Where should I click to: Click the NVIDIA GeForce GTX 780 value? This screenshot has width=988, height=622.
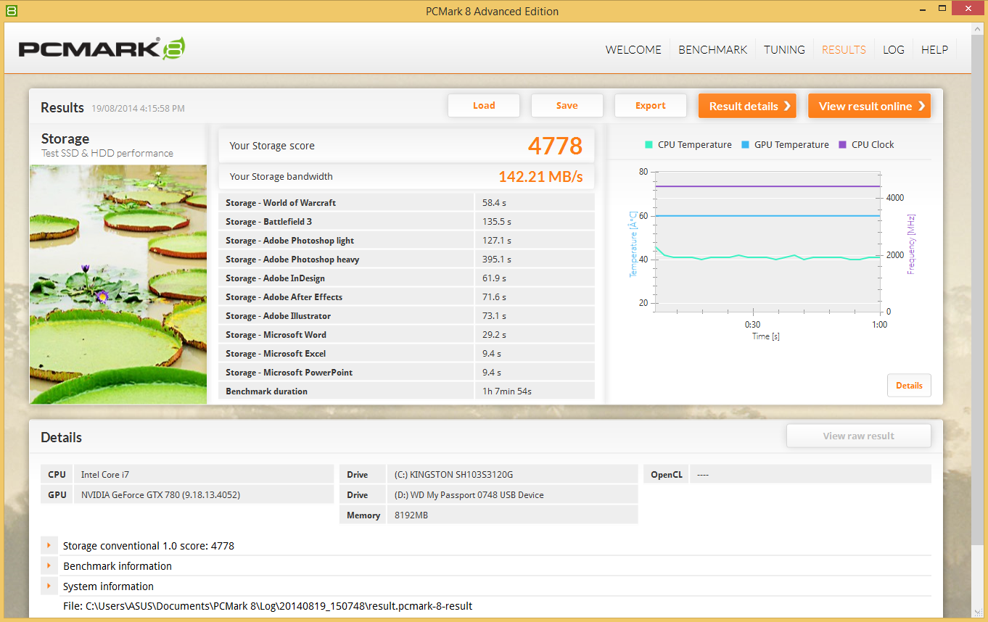(x=160, y=495)
